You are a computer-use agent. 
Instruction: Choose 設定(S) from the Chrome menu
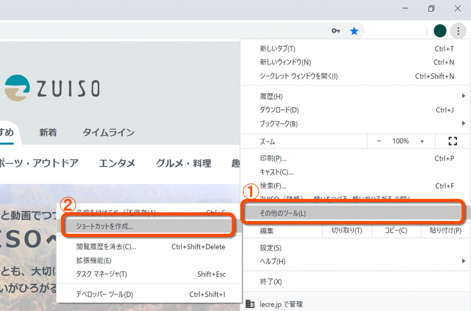point(270,248)
